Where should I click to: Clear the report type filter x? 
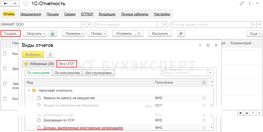pos(259,24)
